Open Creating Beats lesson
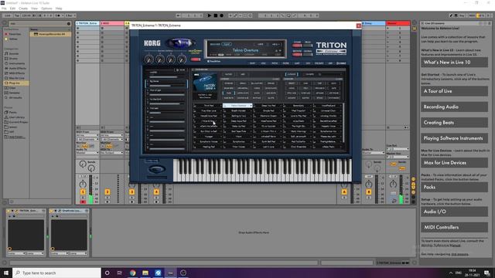The image size is (495, 278). click(x=454, y=123)
